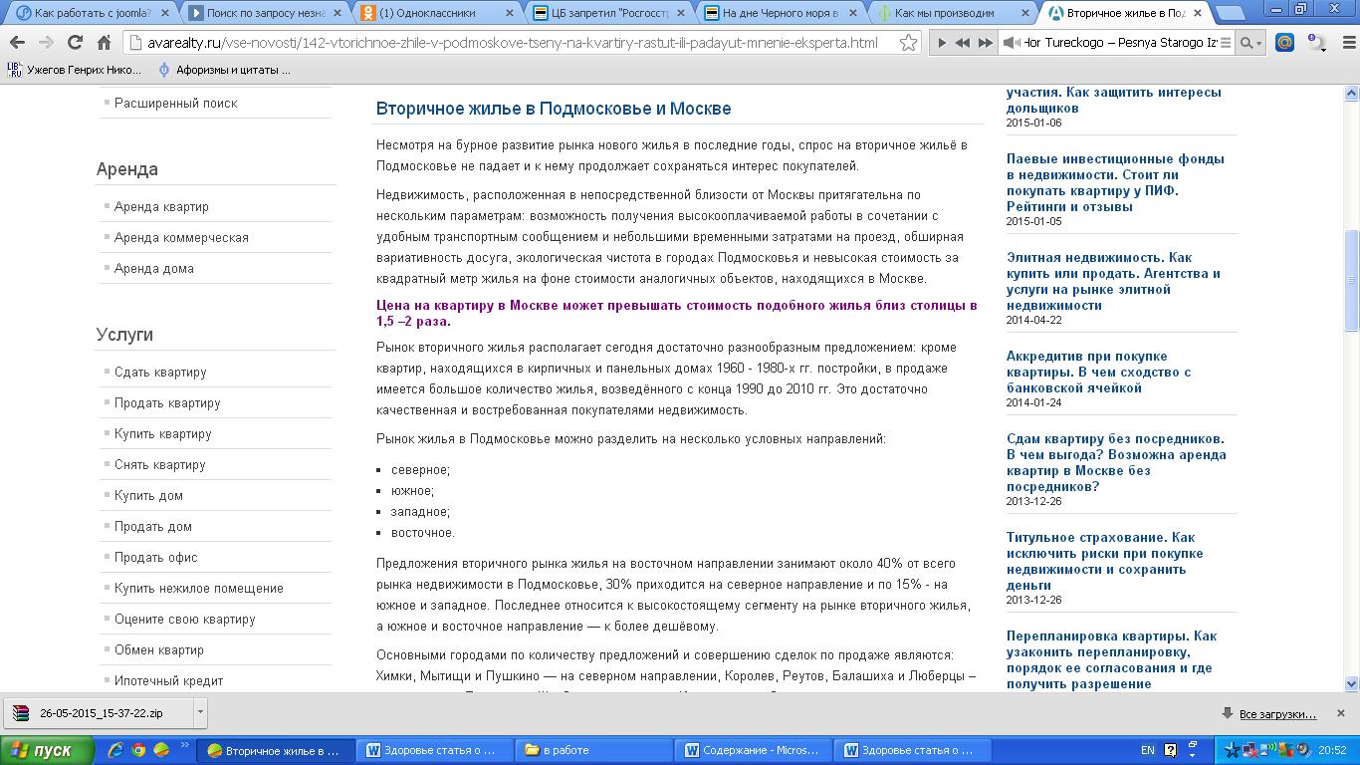Reload the current page

[75, 43]
